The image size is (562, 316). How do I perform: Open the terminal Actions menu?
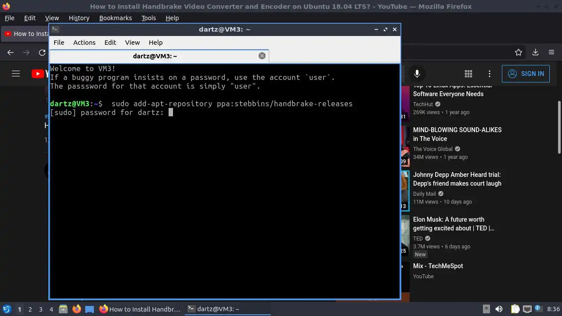(x=84, y=43)
